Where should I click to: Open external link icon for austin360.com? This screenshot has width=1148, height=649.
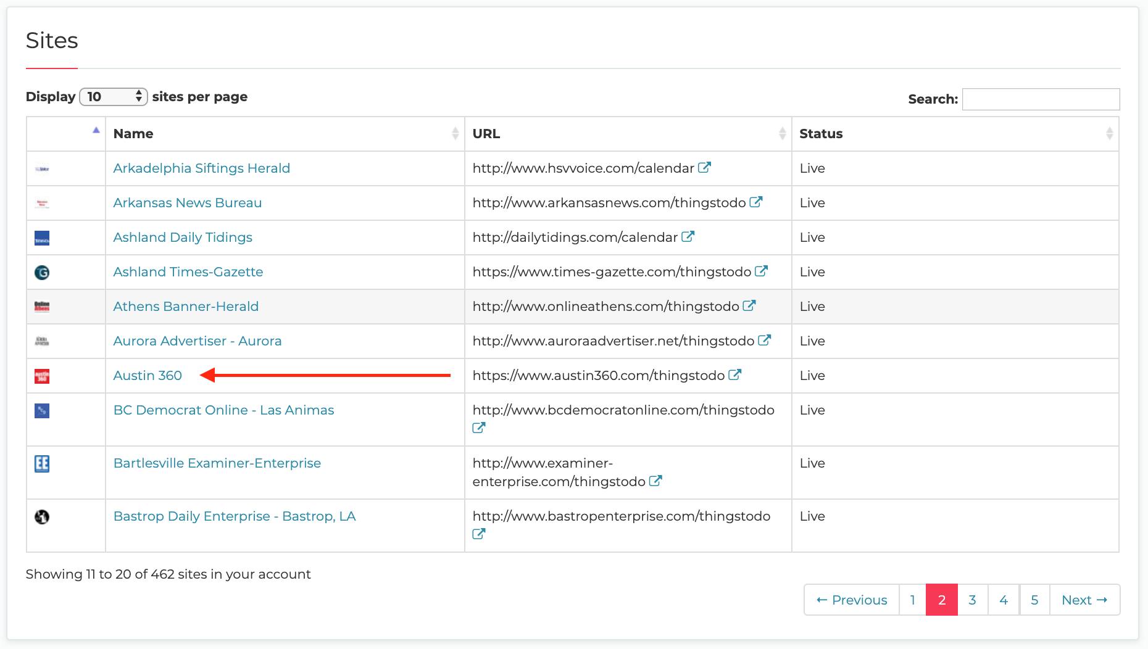[x=734, y=374]
